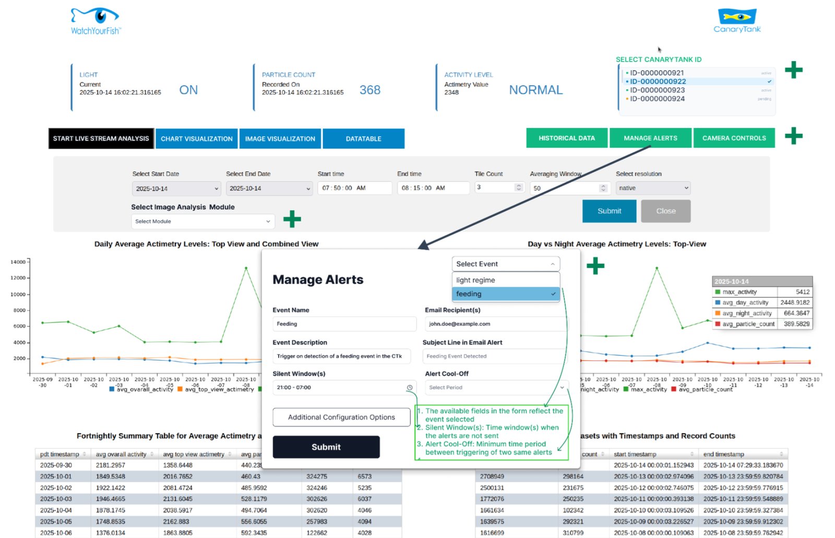This screenshot has height=538, width=835.
Task: Adjust the Averaging Window stepper arrows
Action: point(603,188)
